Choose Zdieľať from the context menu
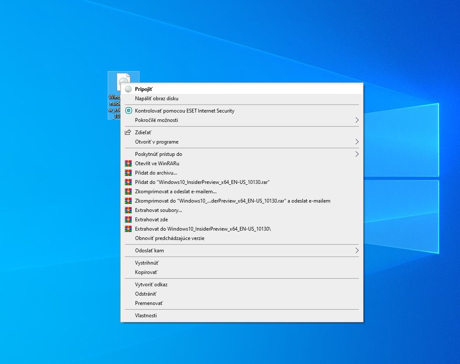This screenshot has height=364, width=460. [x=242, y=133]
